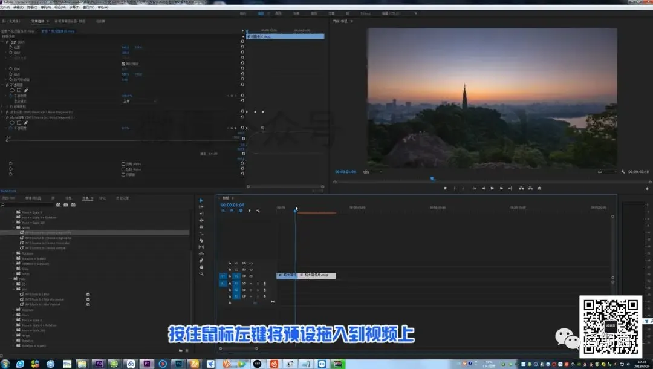Select the rectangle mask tool under Opacity
Viewport: 653px width, 369px height.
click(19, 90)
